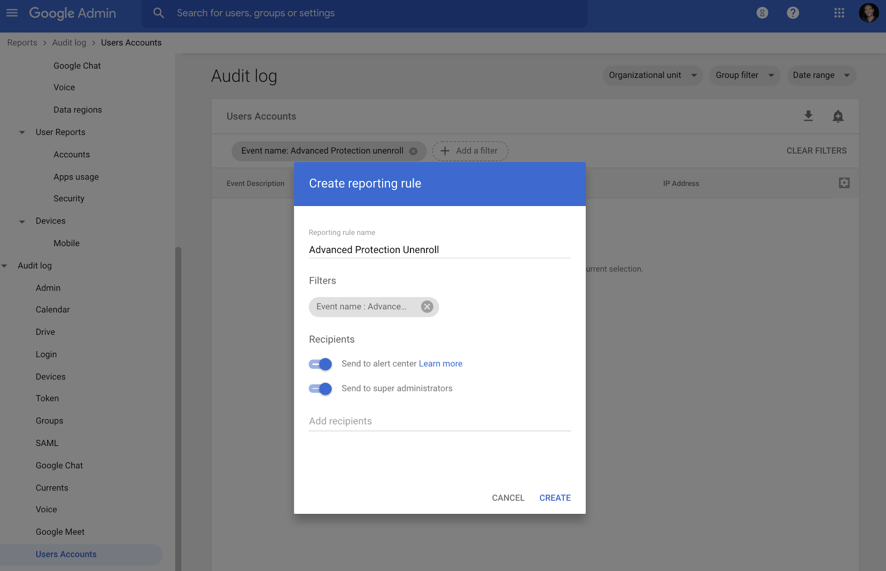Navigate to Reports via breadcrumb
The height and width of the screenshot is (571, 886).
pos(22,42)
